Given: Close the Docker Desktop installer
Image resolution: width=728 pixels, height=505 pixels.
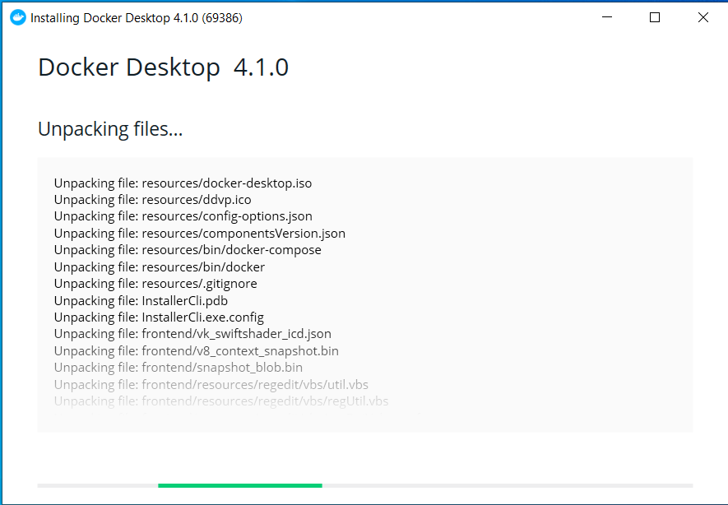Looking at the screenshot, I should pos(702,16).
